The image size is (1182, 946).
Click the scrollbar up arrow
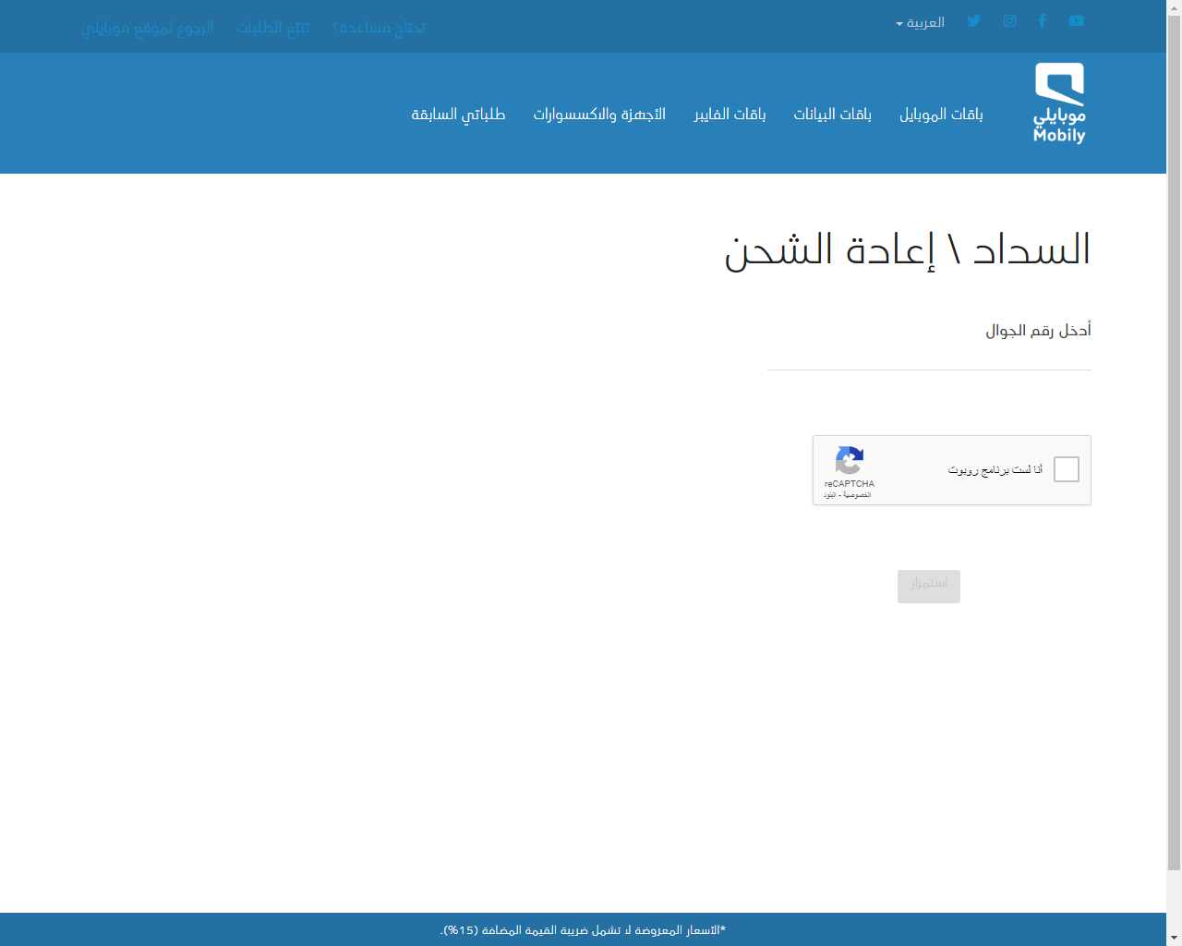1174,7
